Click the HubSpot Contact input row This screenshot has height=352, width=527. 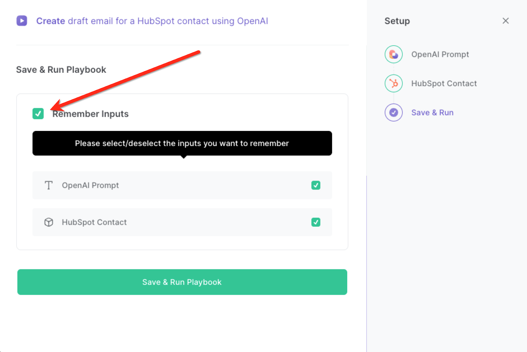(182, 222)
